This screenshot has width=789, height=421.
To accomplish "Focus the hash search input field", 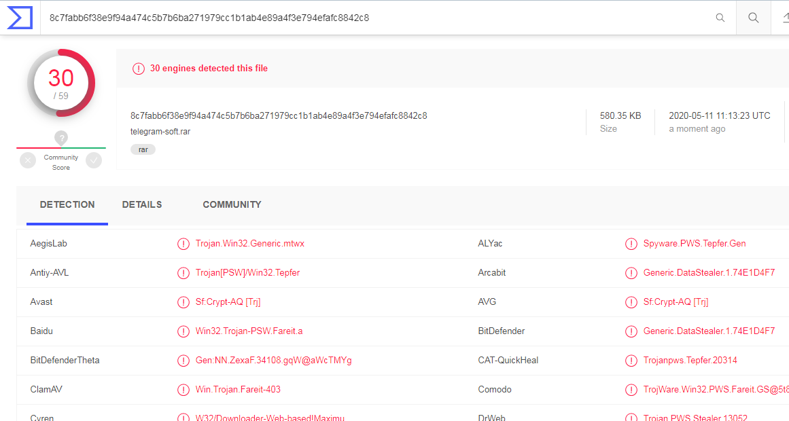I will [x=374, y=18].
